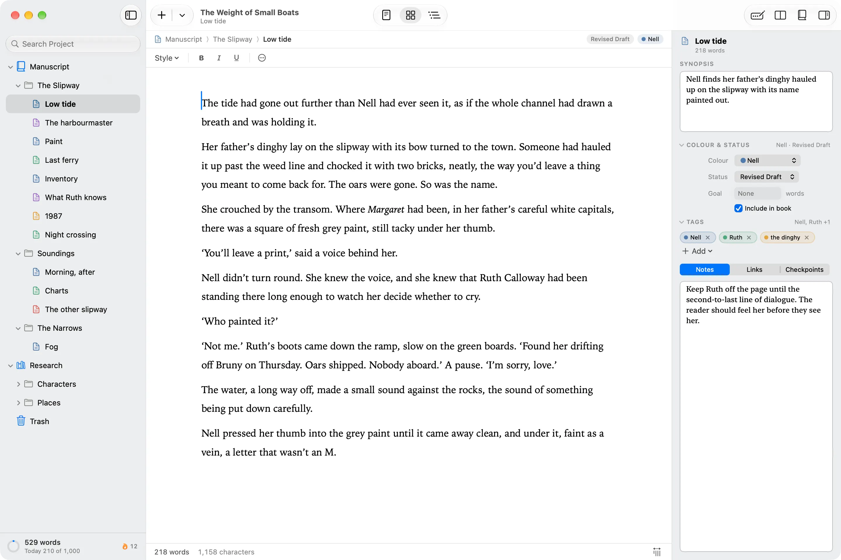Remove the Nell tag

pyautogui.click(x=708, y=237)
